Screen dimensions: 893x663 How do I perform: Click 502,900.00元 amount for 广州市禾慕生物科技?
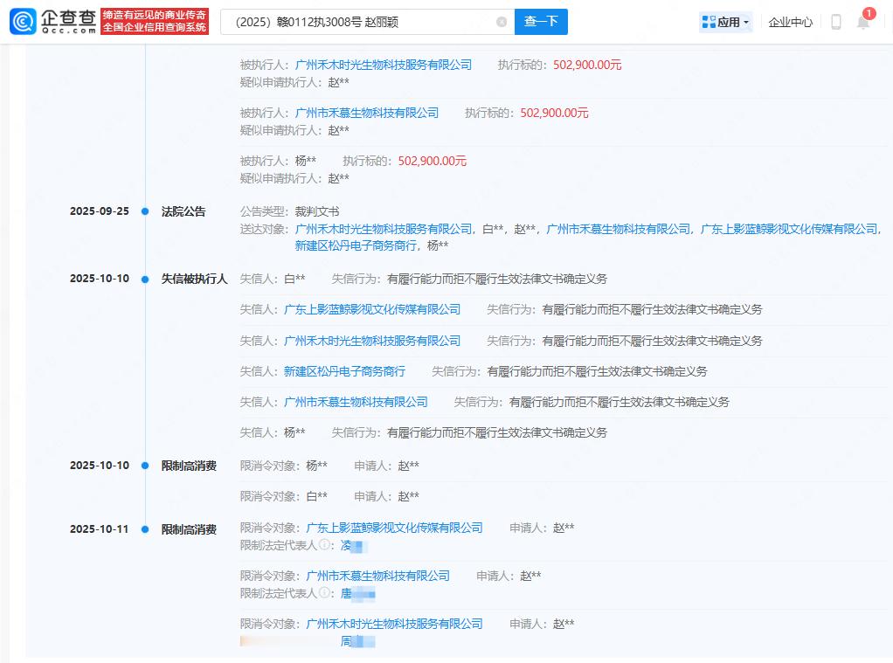(x=554, y=113)
